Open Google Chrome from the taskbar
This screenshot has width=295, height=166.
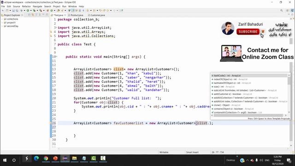coord(46,159)
